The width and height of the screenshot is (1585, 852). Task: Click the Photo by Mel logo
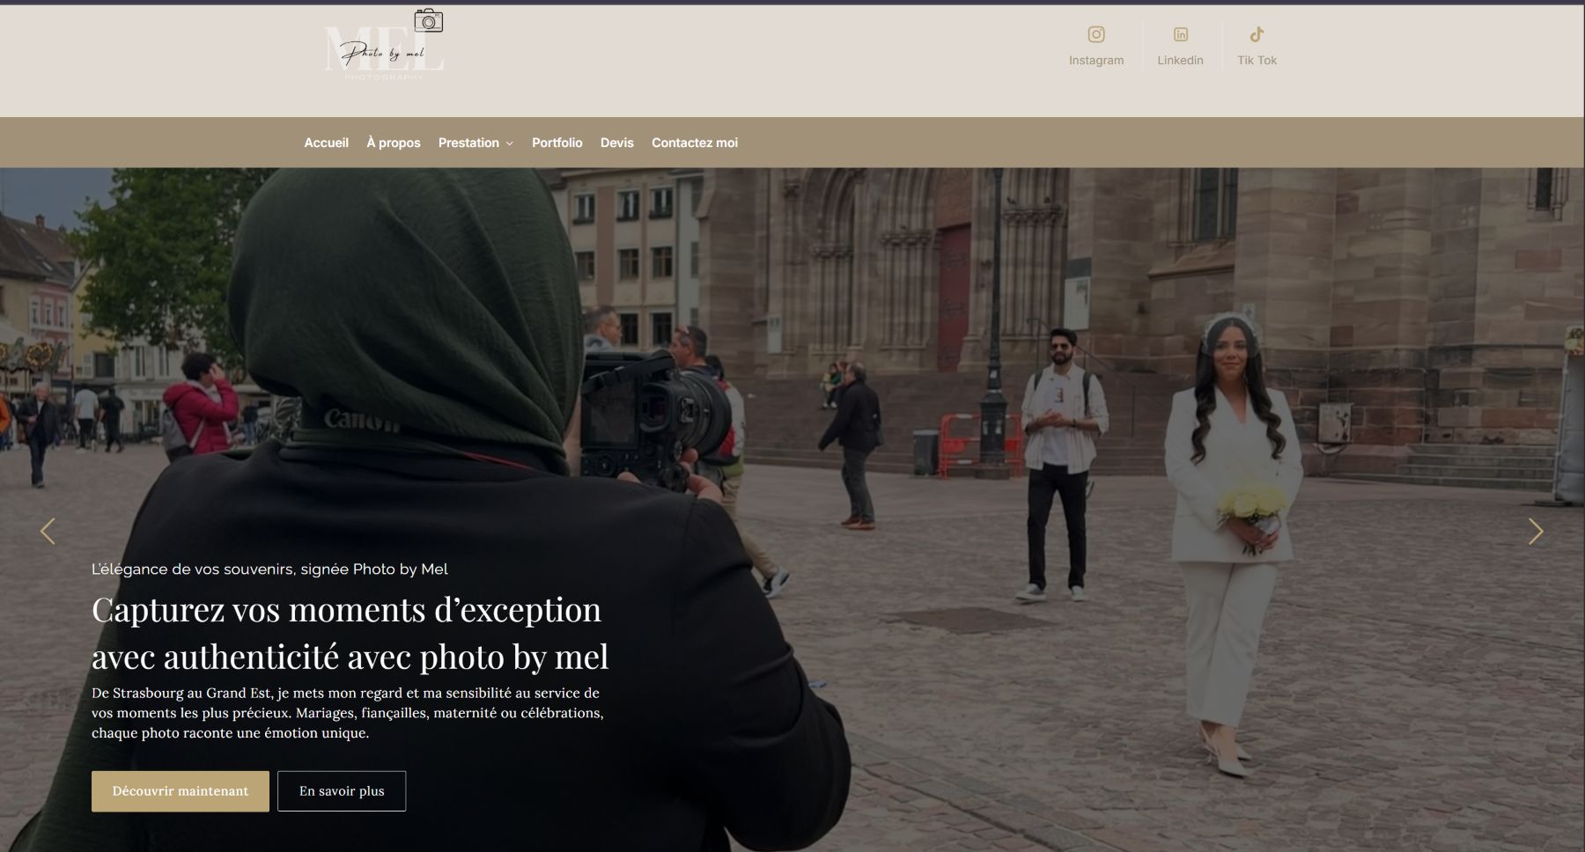pyautogui.click(x=384, y=46)
